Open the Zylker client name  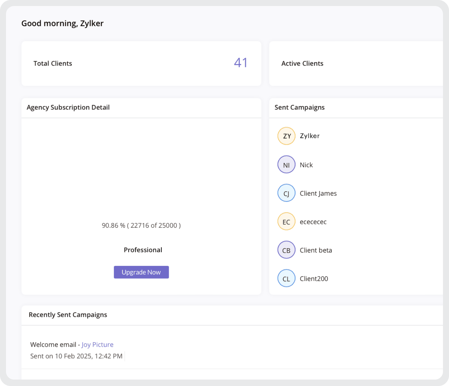coord(310,136)
